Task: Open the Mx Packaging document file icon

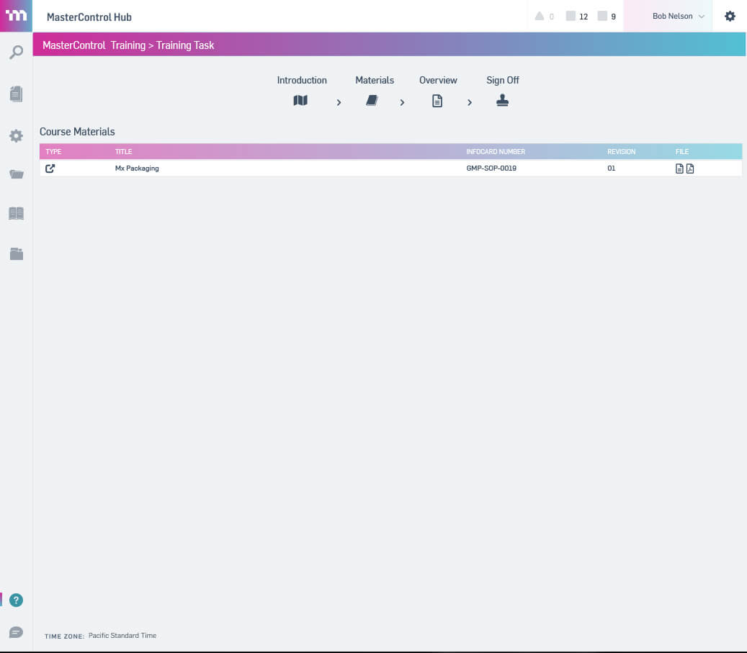Action: pyautogui.click(x=679, y=168)
